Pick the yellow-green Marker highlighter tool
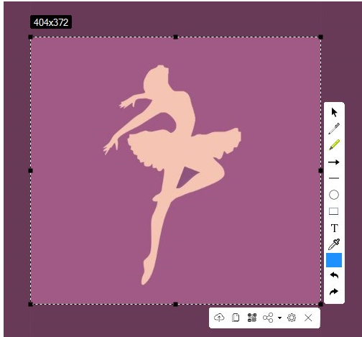This screenshot has height=337, width=362. (x=334, y=145)
